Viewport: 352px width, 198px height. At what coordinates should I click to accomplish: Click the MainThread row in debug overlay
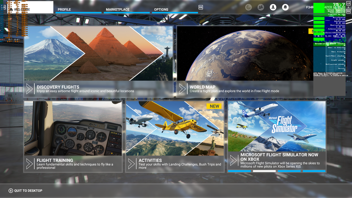click(329, 18)
